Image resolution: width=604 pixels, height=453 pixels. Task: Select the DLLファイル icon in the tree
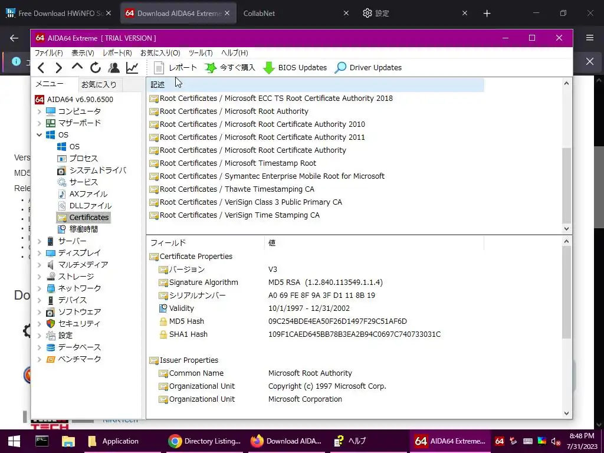tap(61, 206)
